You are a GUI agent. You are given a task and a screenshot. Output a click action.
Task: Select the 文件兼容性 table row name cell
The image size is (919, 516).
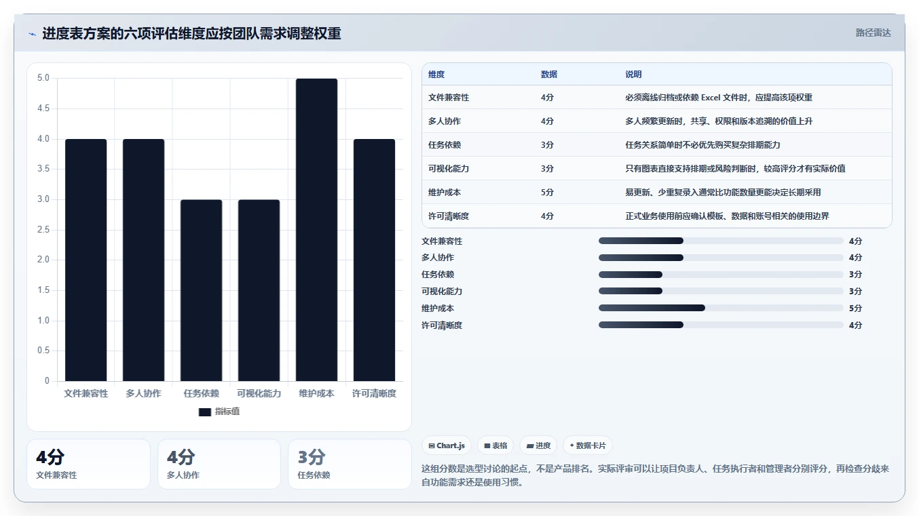449,98
